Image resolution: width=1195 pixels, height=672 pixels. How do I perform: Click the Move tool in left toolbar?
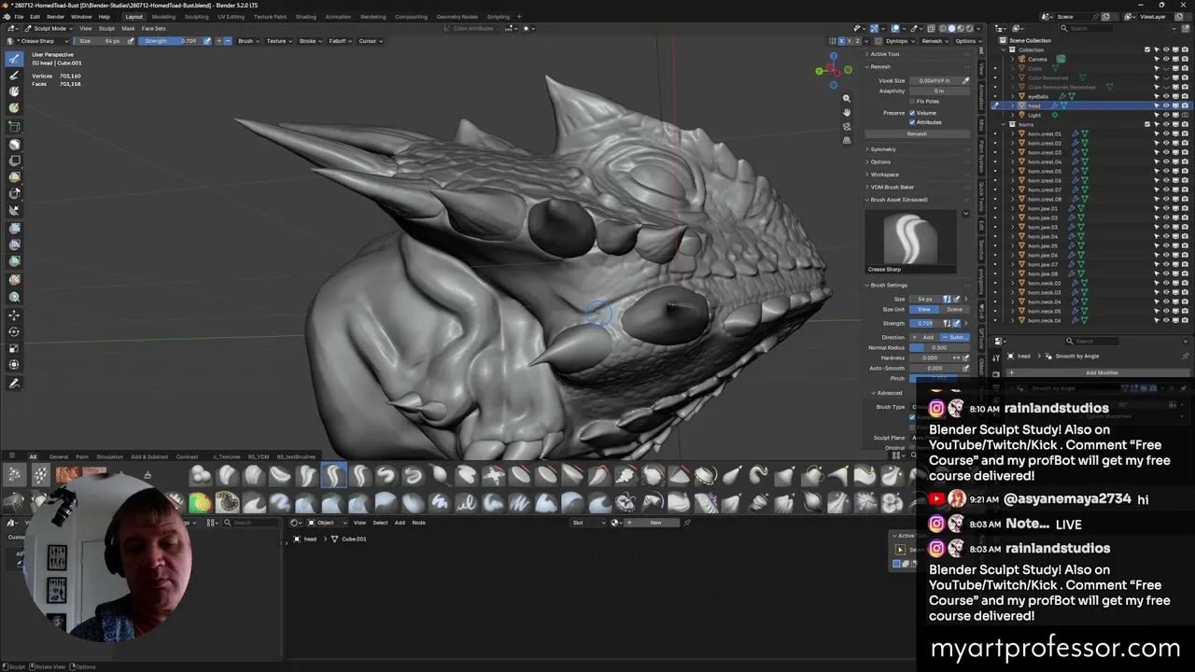14,315
